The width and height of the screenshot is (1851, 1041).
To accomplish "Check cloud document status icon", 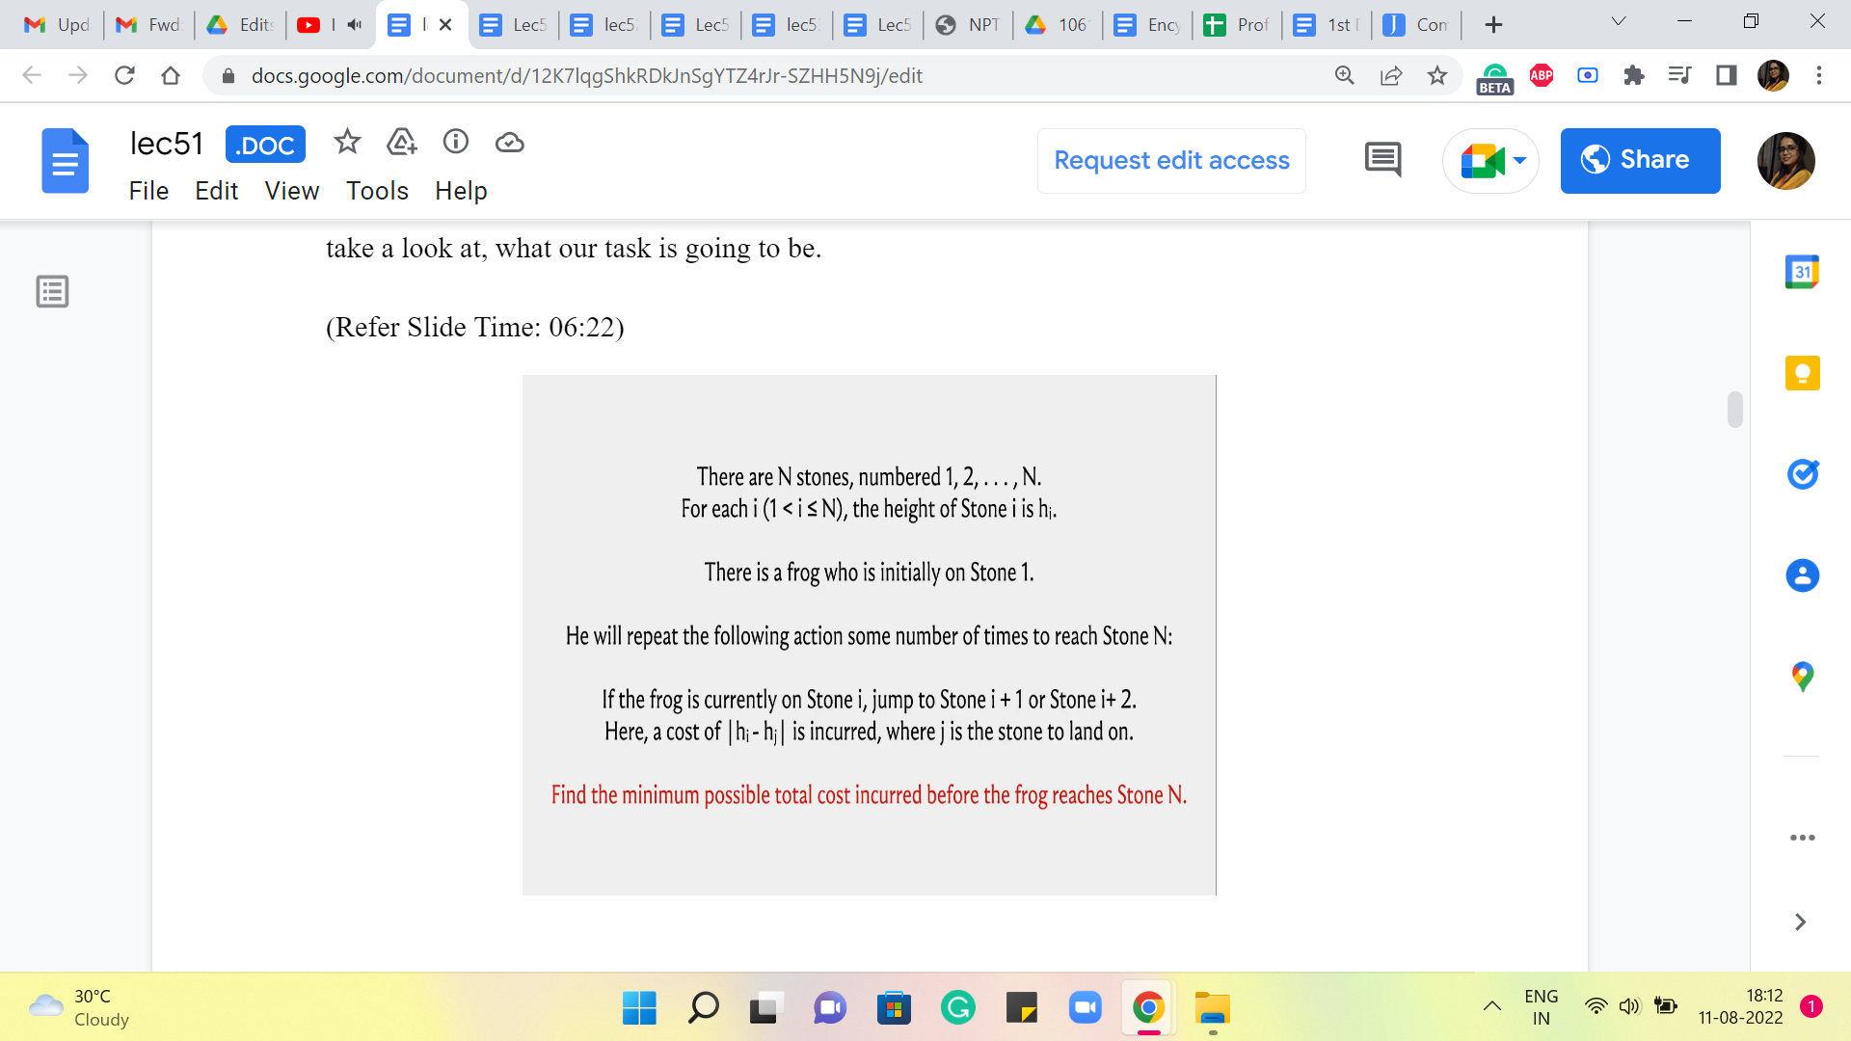I will 509,143.
